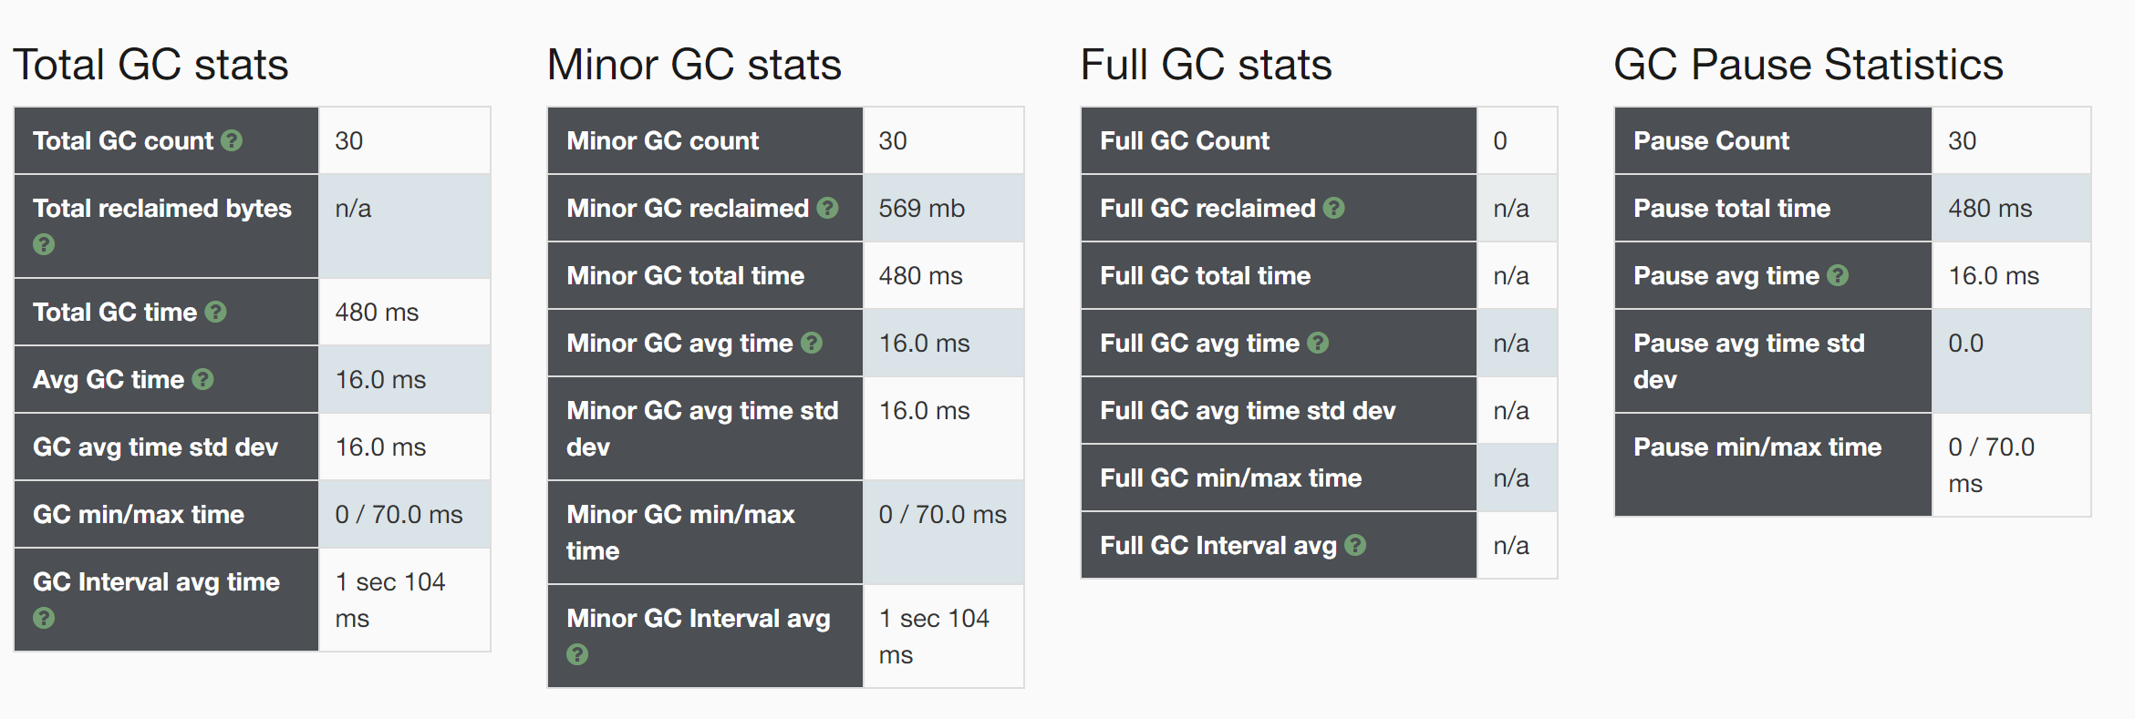Click help icon beside Full GC Interval avg

[1355, 545]
